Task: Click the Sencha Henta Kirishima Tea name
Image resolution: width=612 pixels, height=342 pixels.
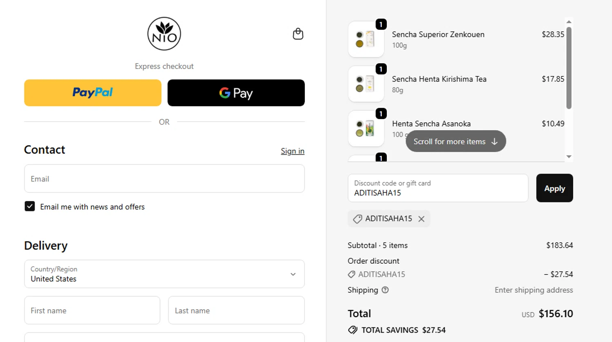Action: click(439, 79)
